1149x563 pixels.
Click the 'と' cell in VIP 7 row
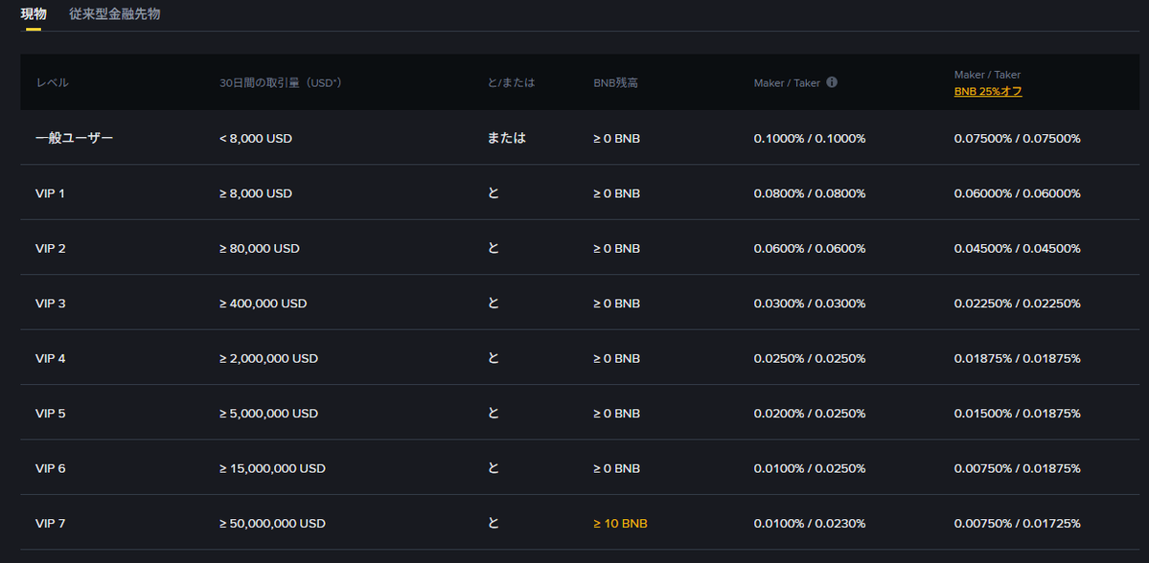click(494, 524)
